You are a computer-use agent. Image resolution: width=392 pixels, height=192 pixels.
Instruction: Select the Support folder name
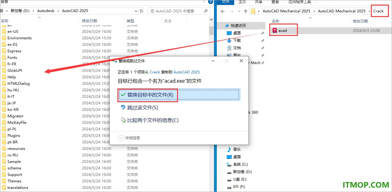(x=15, y=174)
